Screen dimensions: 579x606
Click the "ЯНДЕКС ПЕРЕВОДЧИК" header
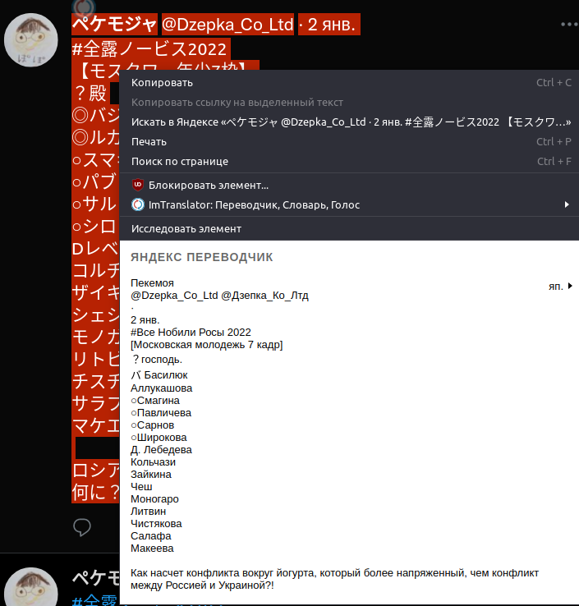201,257
